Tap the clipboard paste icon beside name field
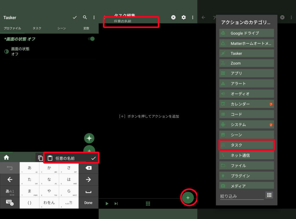 pos(50,158)
